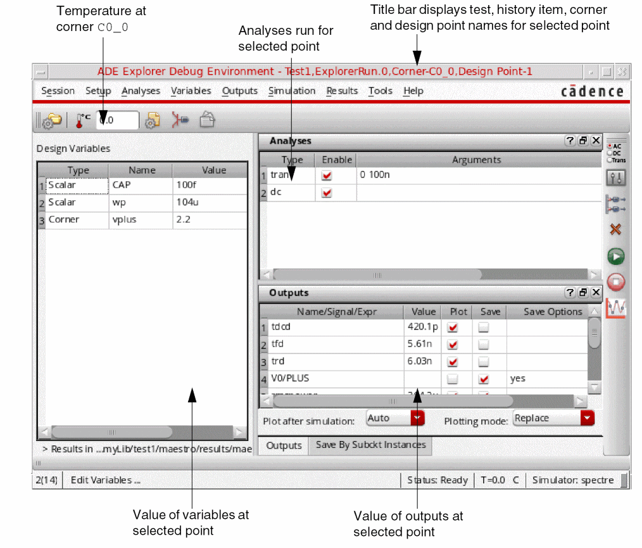Click the red Stop simulation icon
642x548 pixels.
point(616,282)
